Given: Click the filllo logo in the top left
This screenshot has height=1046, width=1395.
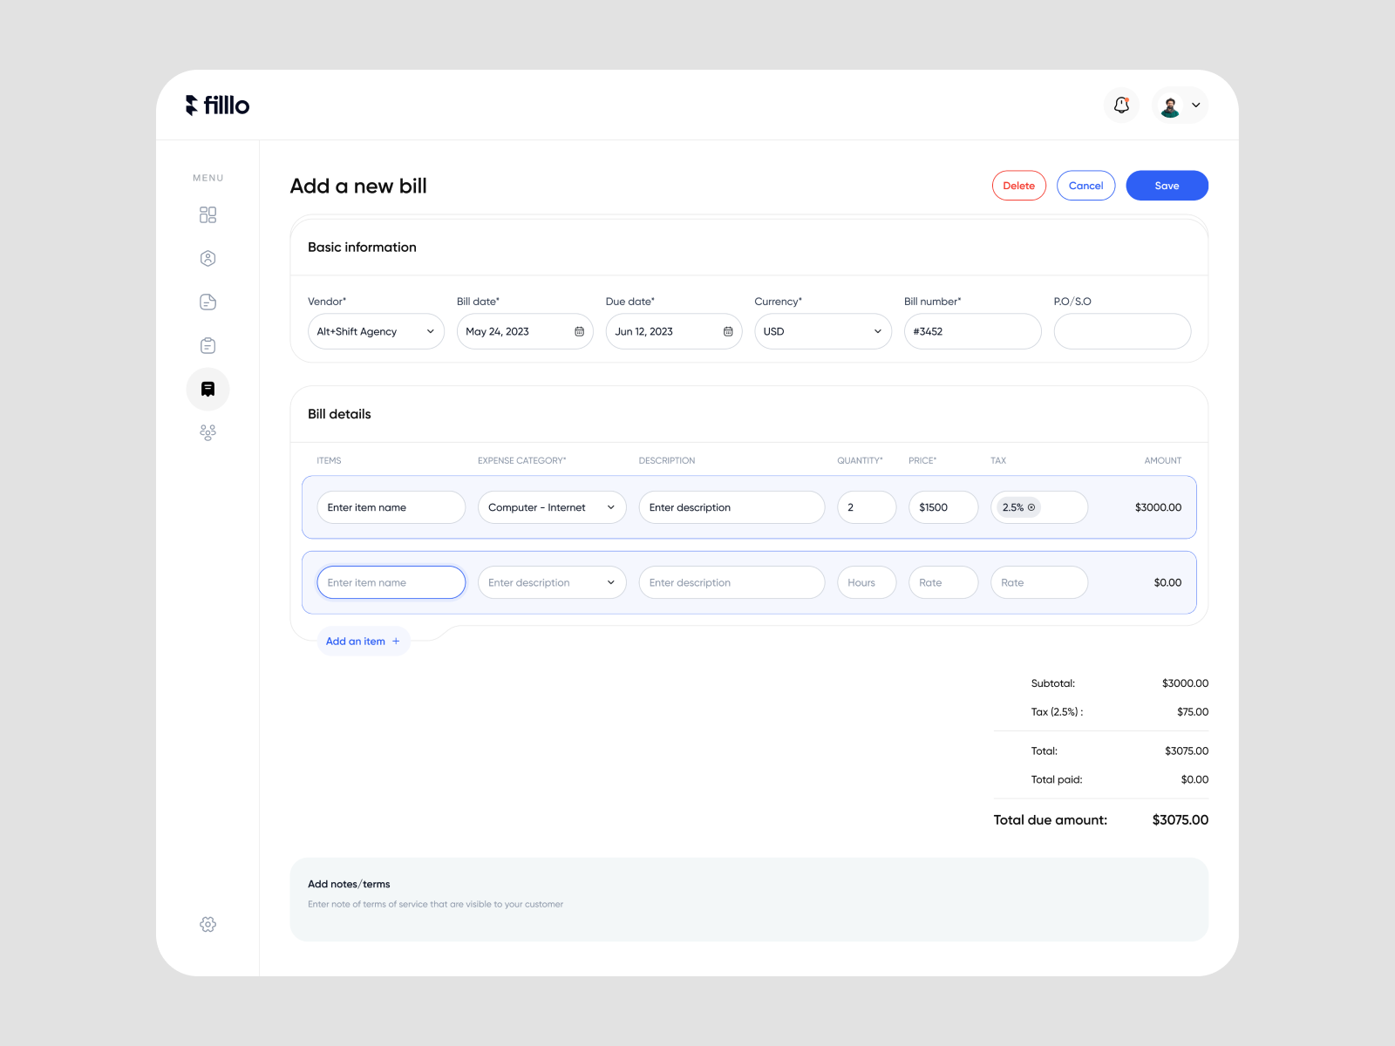Looking at the screenshot, I should click(x=216, y=105).
